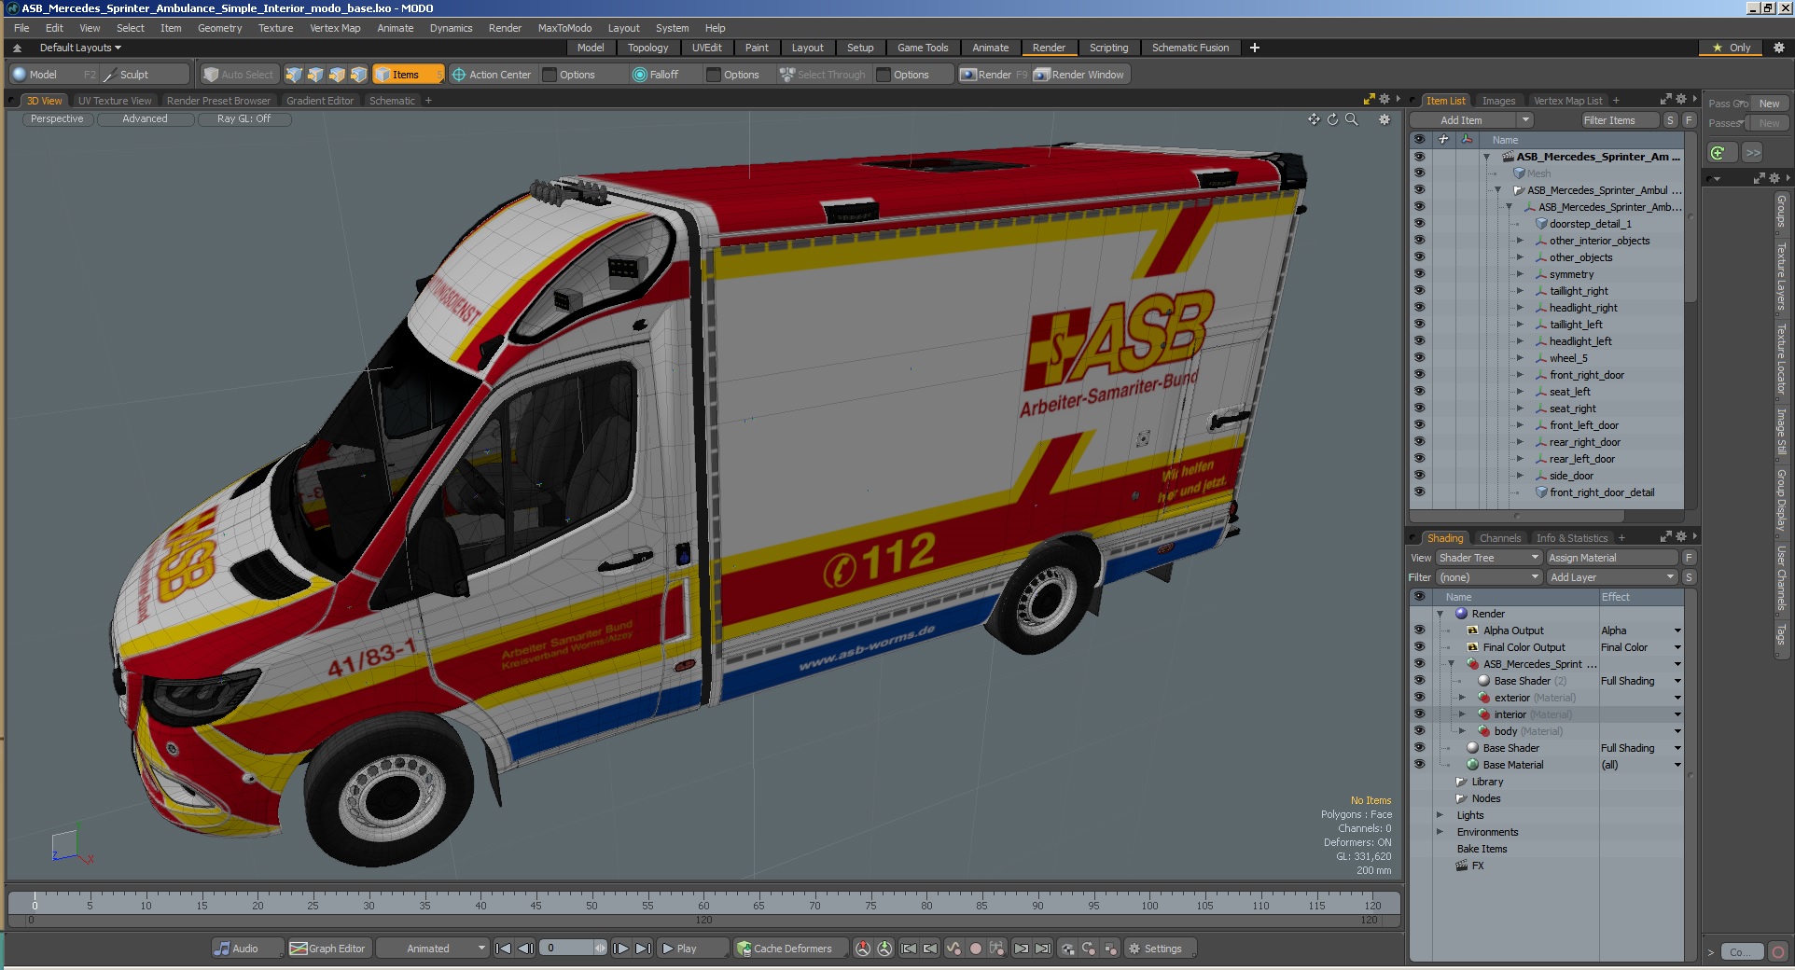Switch to Topology layout tab
Image resolution: width=1795 pixels, height=970 pixels.
(x=647, y=48)
